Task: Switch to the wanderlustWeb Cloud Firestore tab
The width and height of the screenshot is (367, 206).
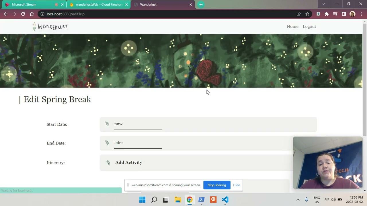Action: point(99,5)
